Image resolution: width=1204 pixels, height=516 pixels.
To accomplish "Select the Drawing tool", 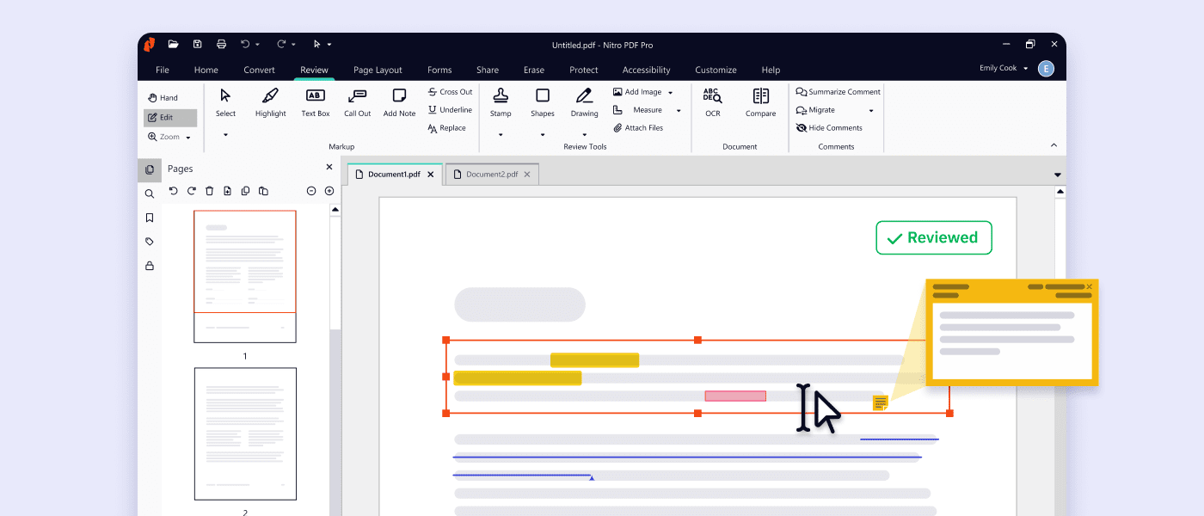I will click(584, 101).
